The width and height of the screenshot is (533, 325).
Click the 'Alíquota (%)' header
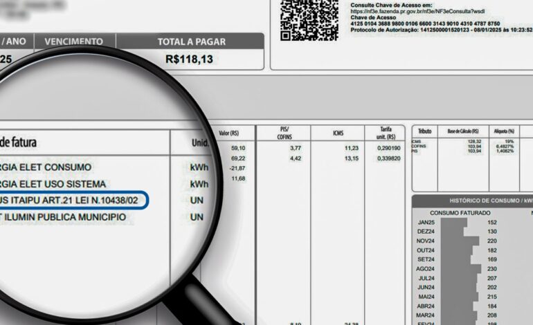coord(504,131)
